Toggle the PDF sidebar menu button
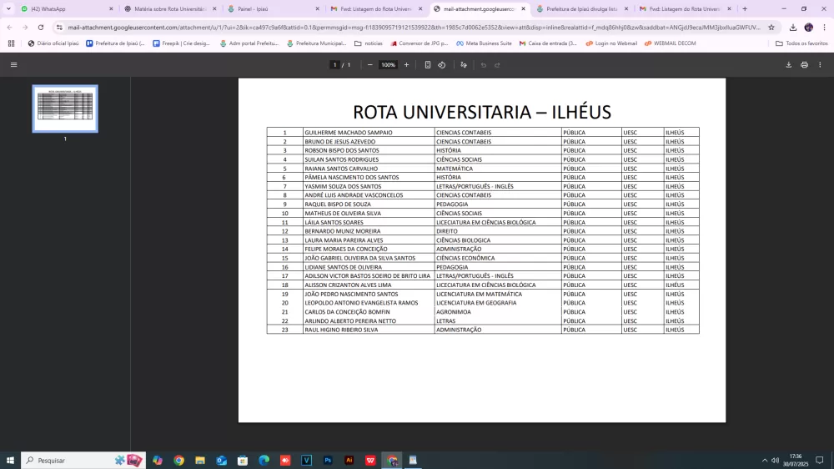 13,64
